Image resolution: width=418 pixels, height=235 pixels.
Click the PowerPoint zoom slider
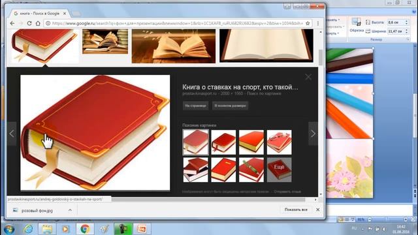387,219
